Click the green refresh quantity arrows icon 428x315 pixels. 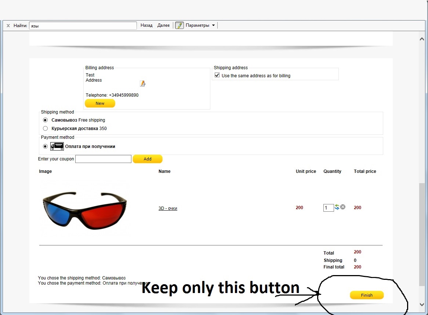337,207
